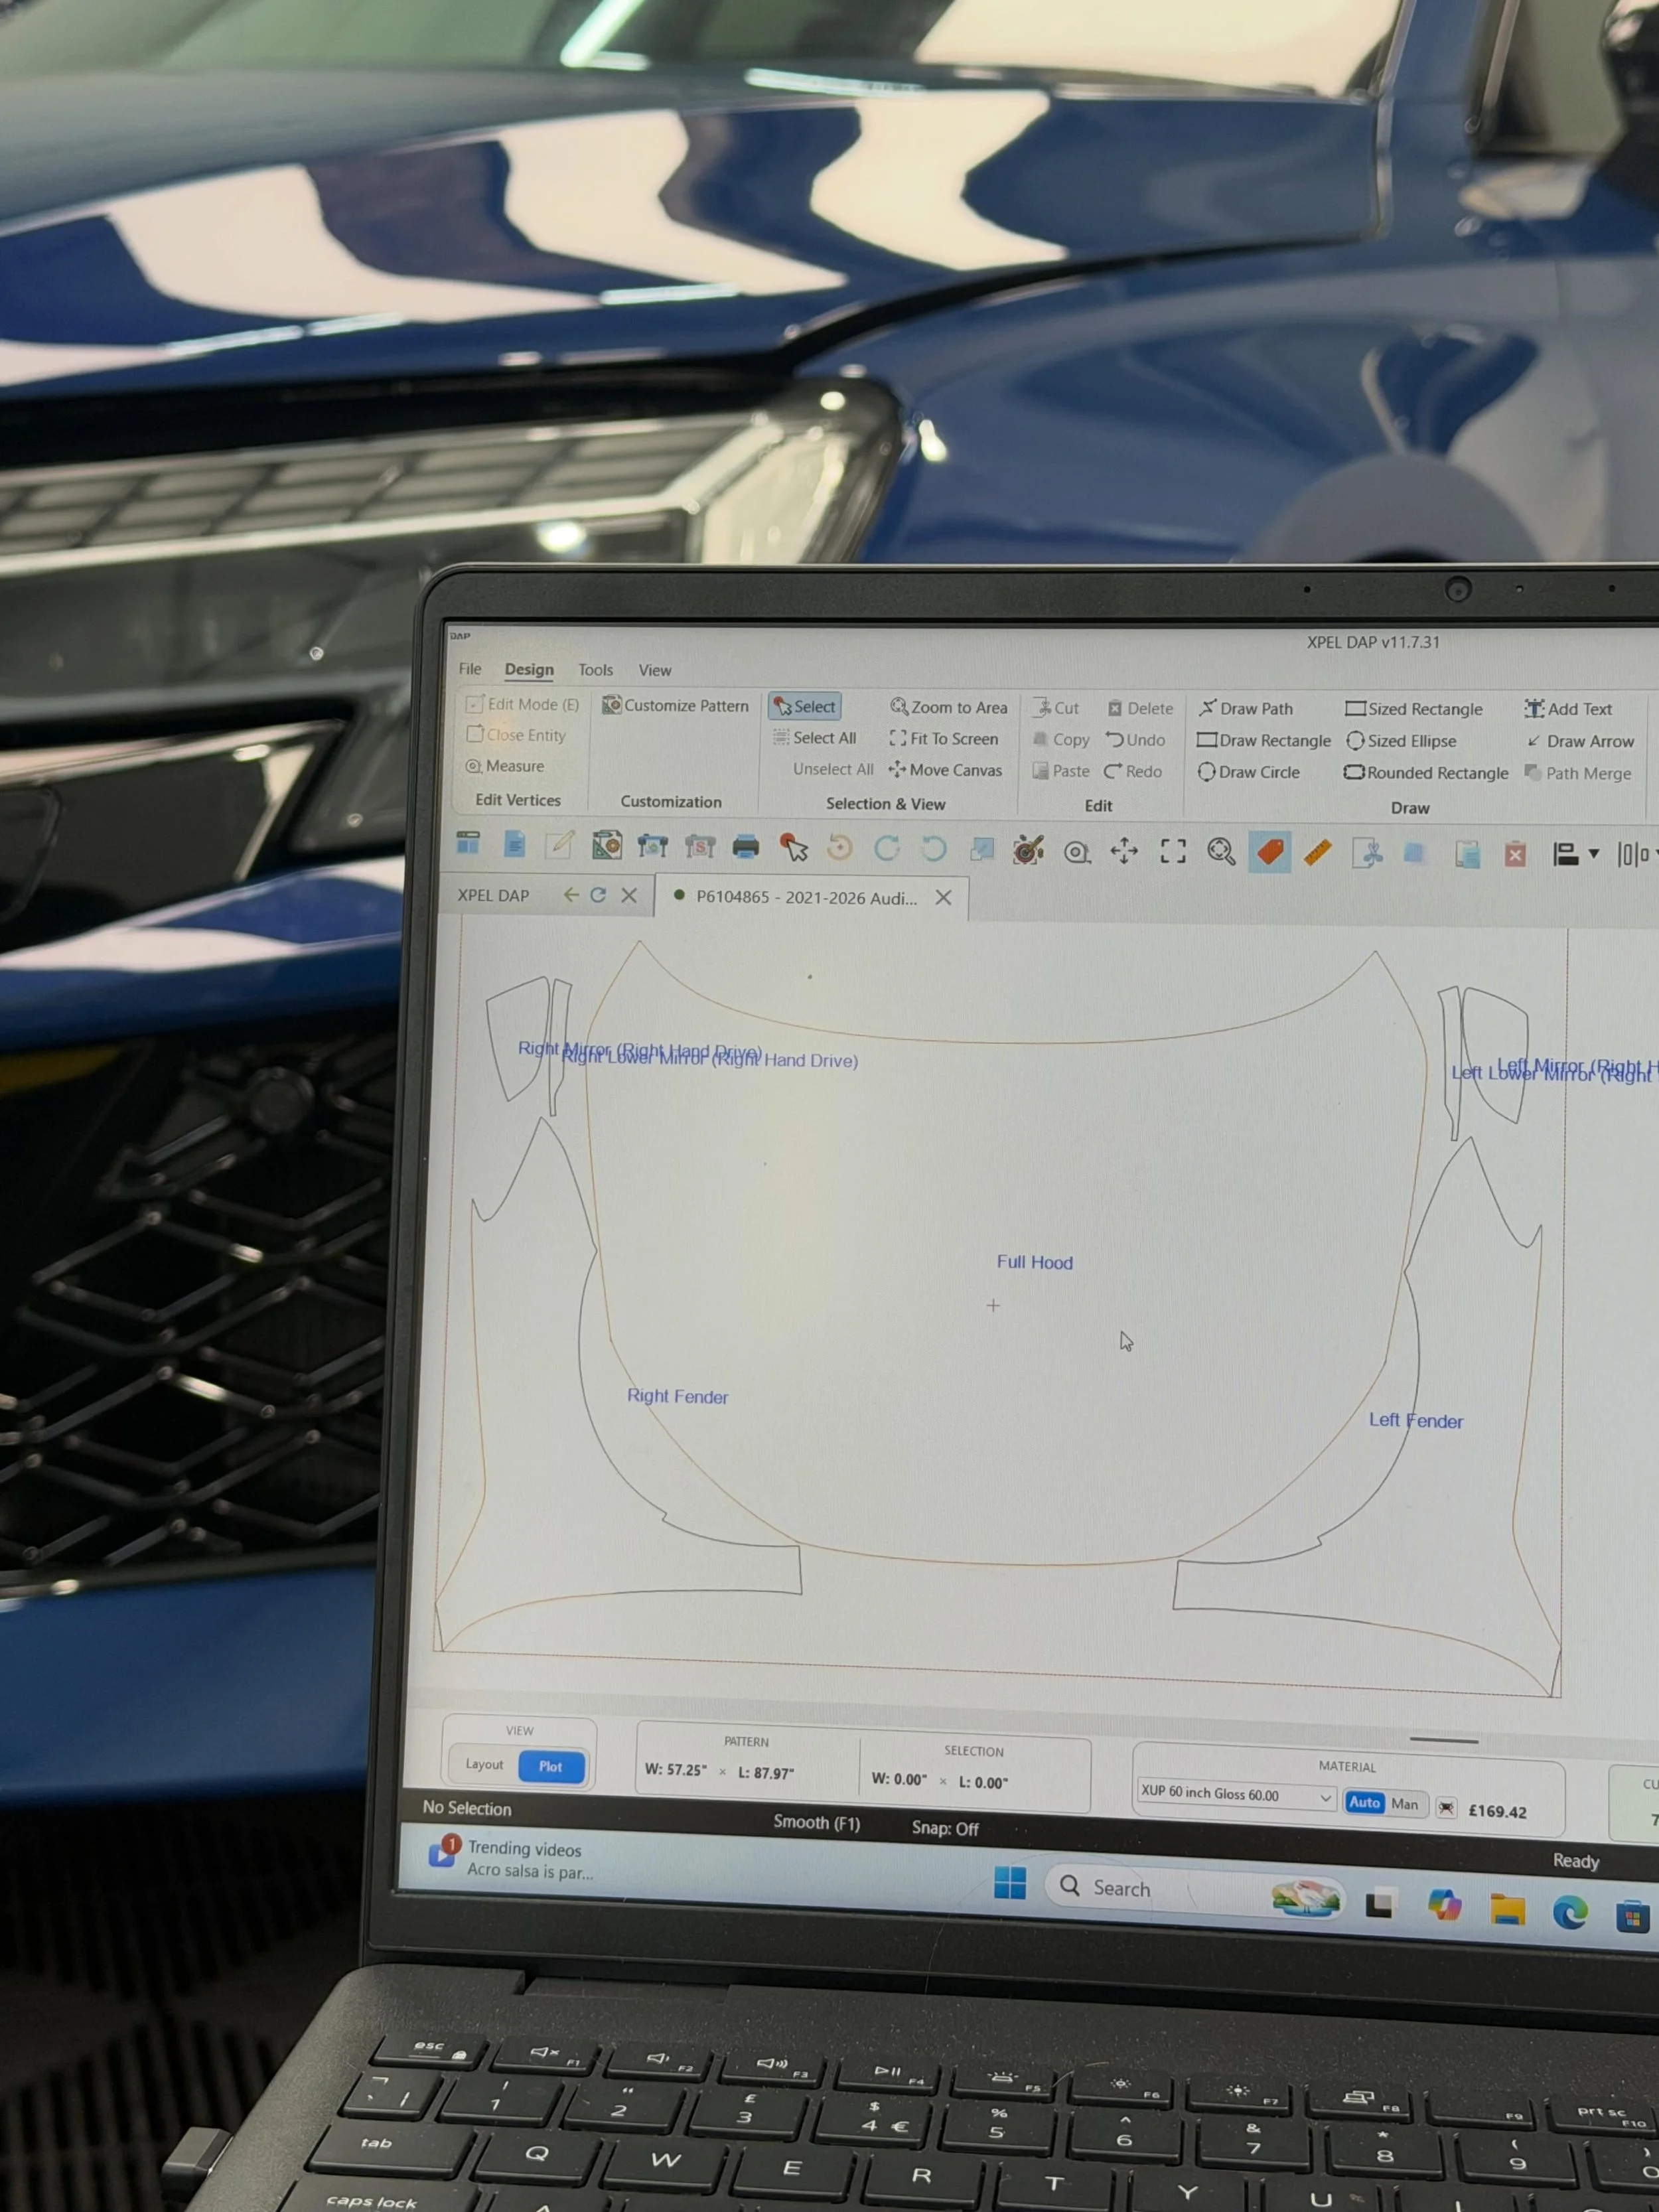Select the Full Hood pattern label
1659x2212 pixels.
coord(1034,1262)
